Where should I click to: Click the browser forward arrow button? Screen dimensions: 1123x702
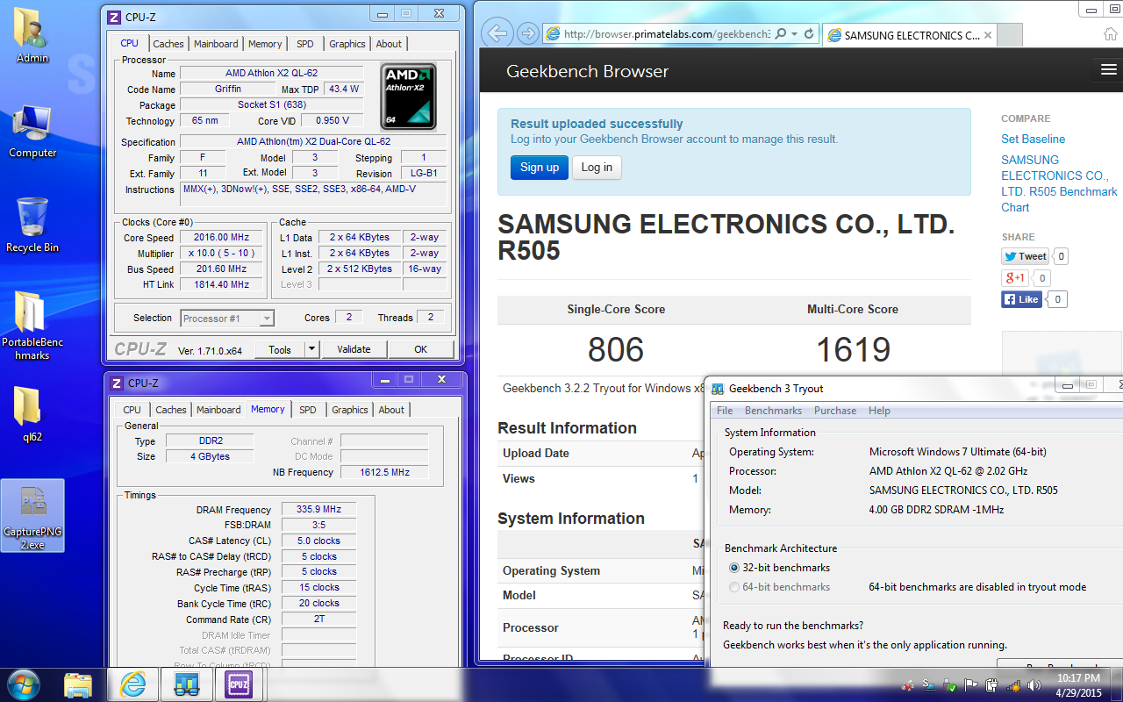[527, 33]
